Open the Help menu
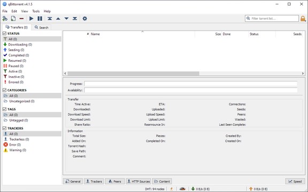 point(47,11)
